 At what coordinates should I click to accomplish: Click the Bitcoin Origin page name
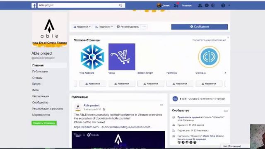(x=145, y=73)
